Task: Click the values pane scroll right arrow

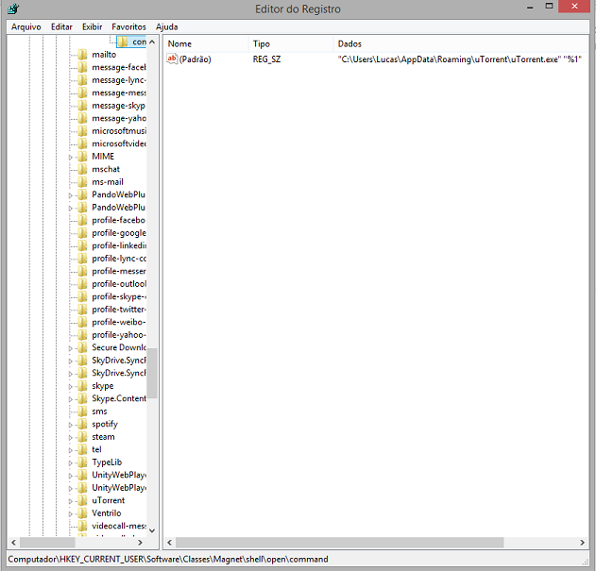Action: point(582,543)
